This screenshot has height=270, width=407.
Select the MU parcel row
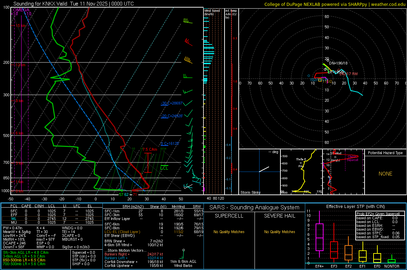(52, 222)
